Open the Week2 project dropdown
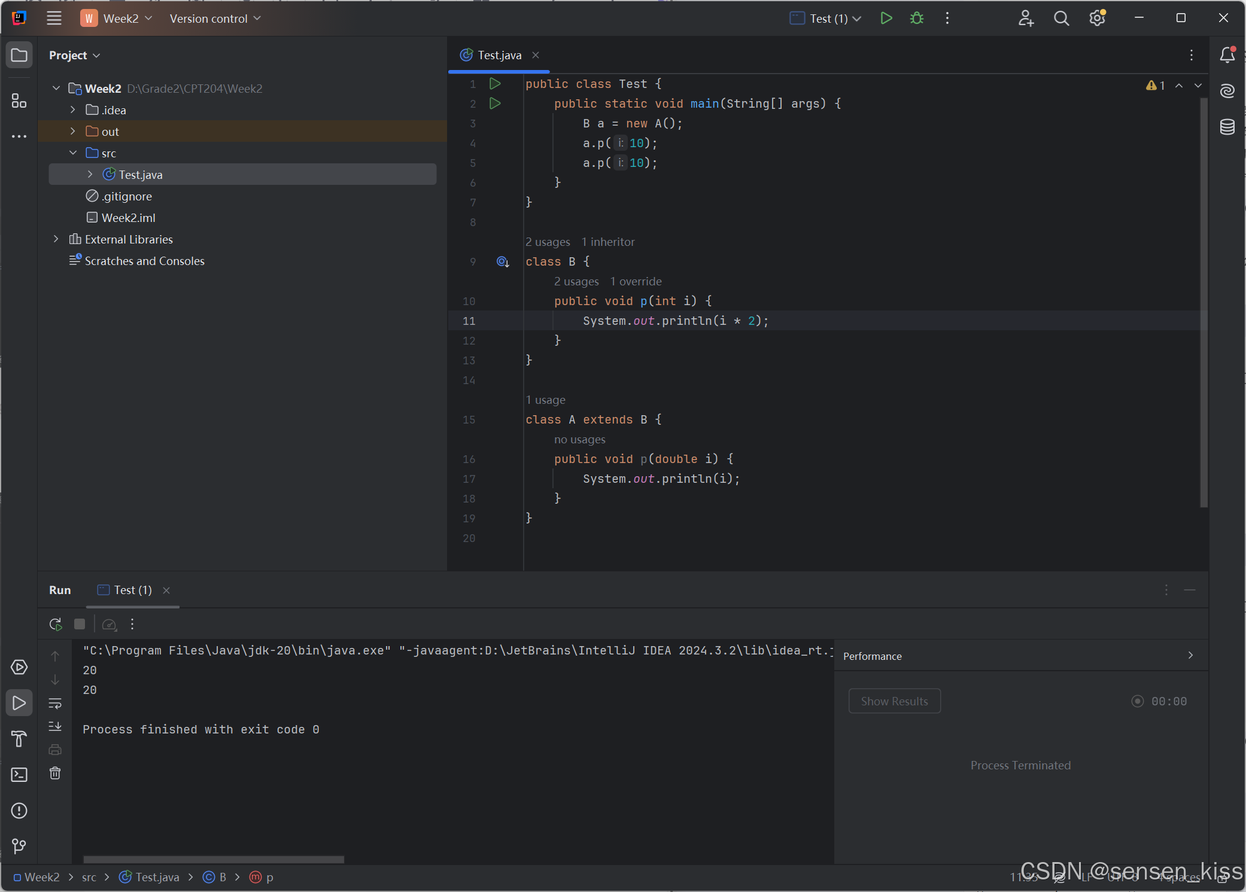Screen dimensions: 1246x892 pos(117,18)
